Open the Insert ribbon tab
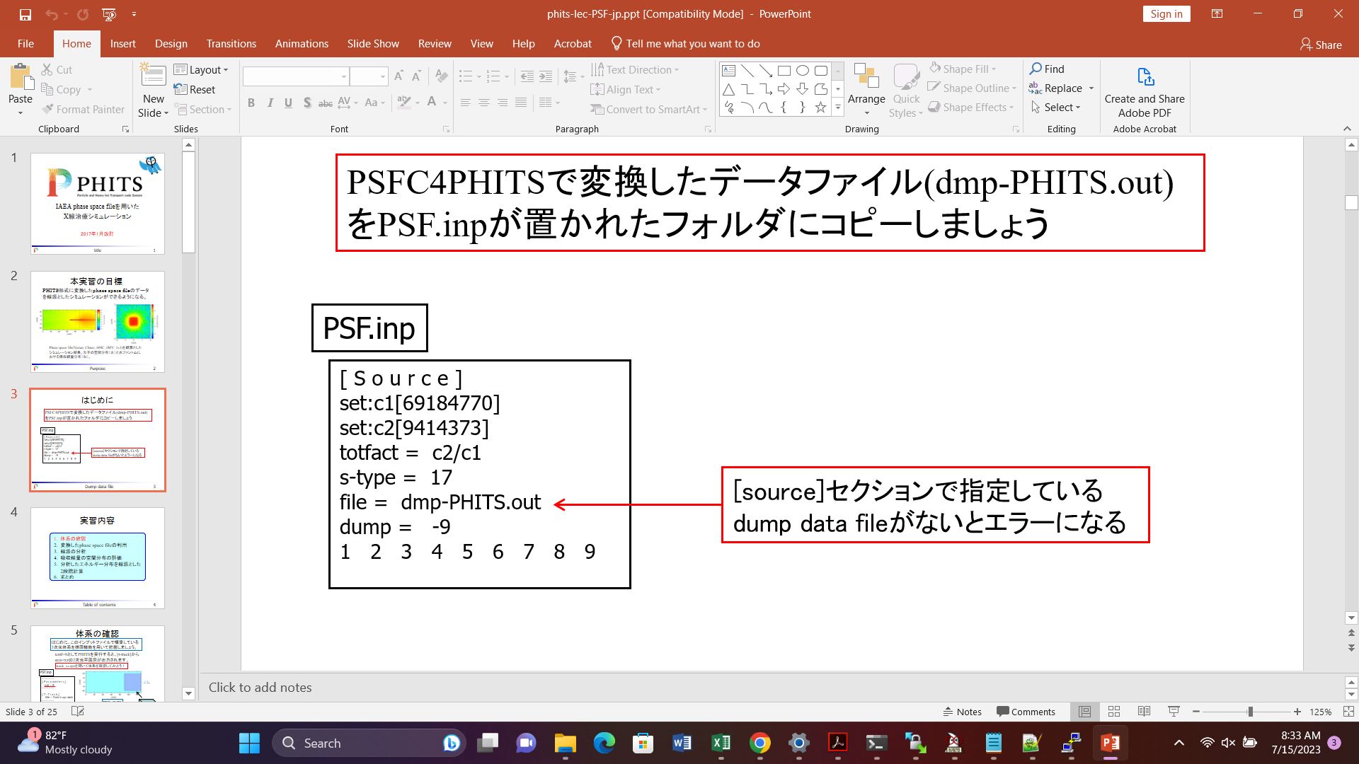Screen dimensions: 1359x764 point(122,44)
